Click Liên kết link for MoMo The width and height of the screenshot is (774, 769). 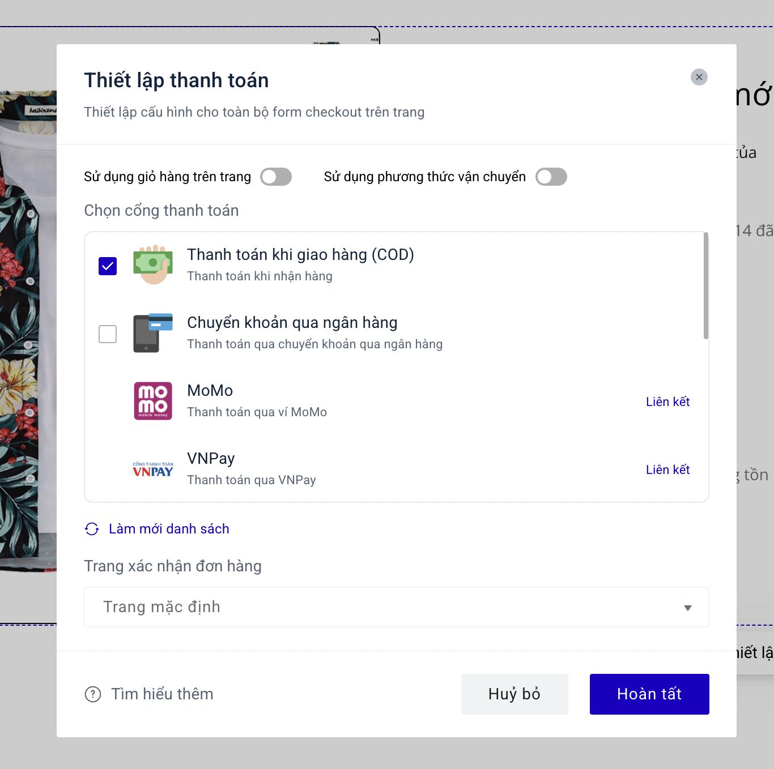click(667, 401)
